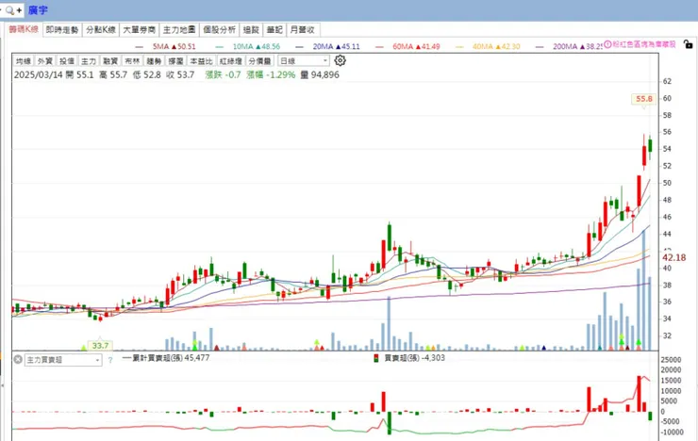Open the question mark help icon

point(110,360)
